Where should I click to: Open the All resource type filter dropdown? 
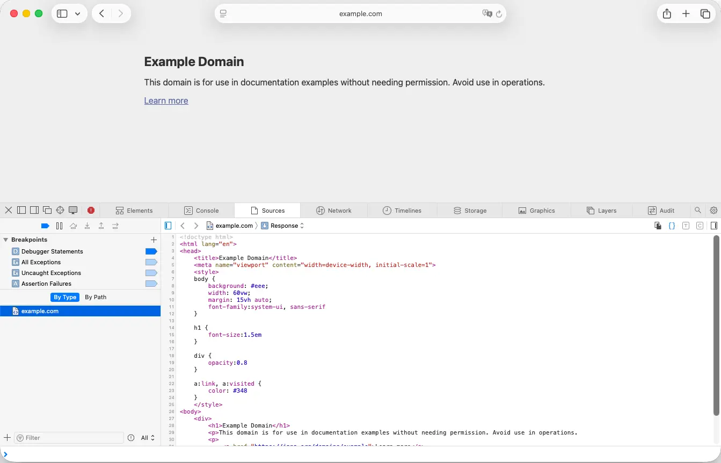148,438
